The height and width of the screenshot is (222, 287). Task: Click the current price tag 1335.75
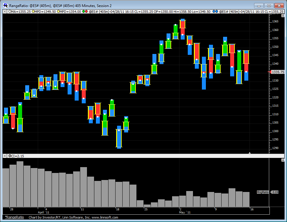pyautogui.click(x=278, y=72)
